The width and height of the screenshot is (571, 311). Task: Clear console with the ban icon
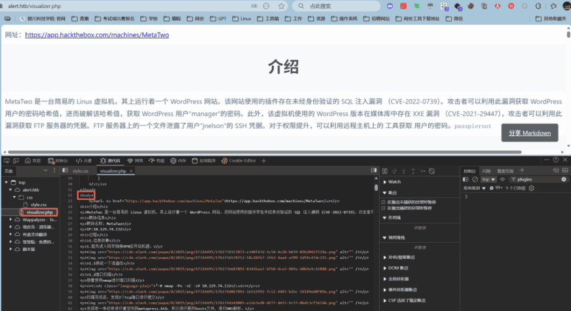pyautogui.click(x=475, y=179)
